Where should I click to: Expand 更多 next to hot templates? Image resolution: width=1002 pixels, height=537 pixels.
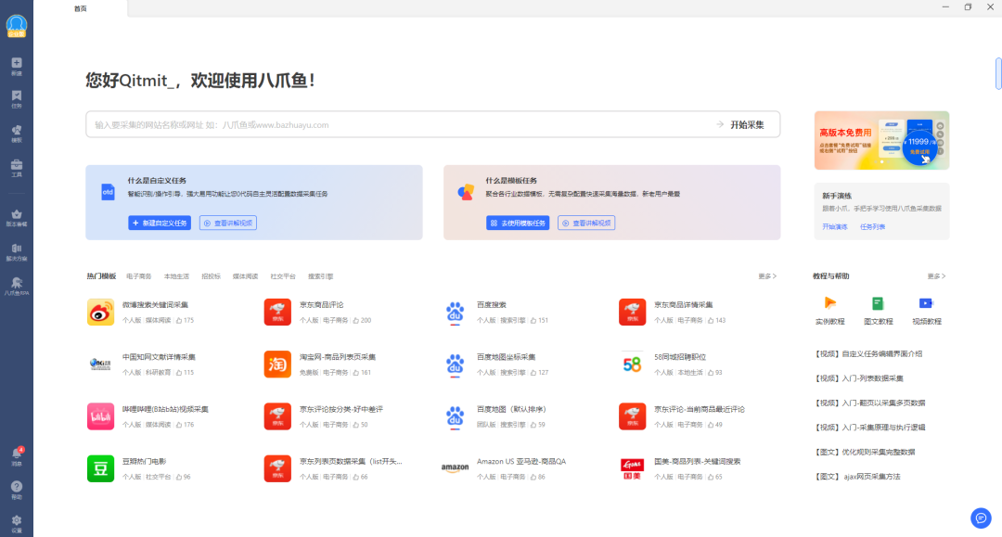[x=764, y=276]
